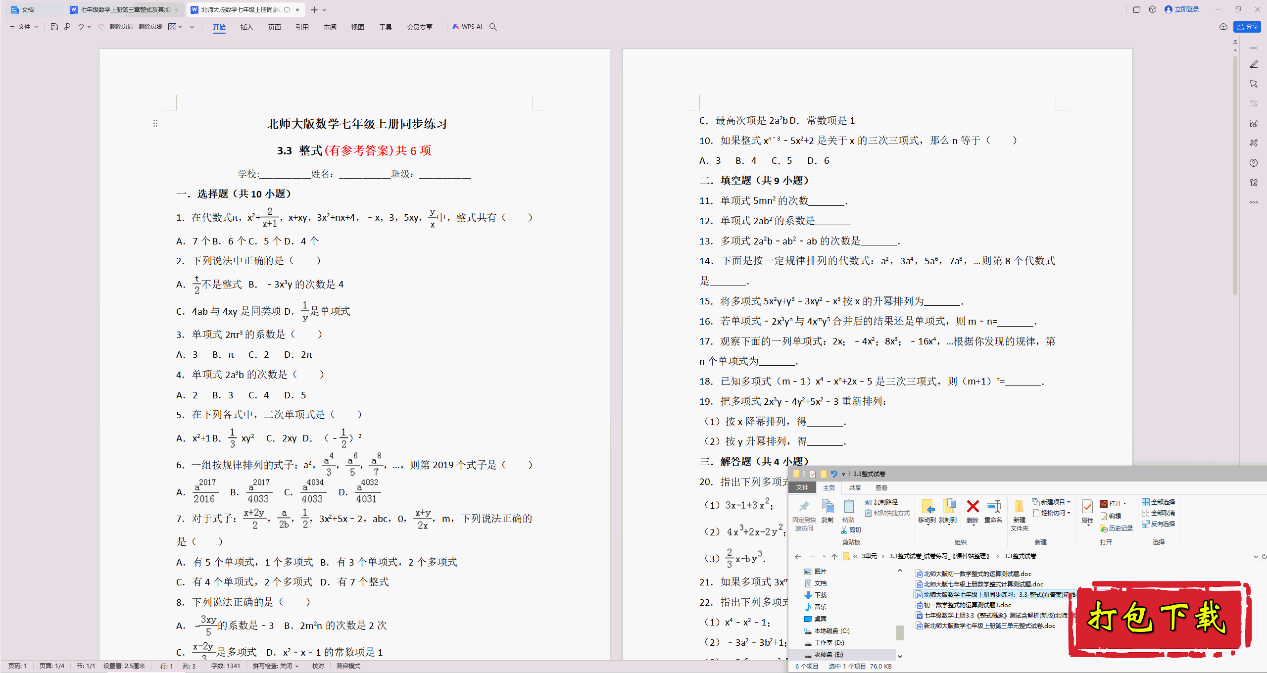Click the 3单元 breadcrumb in address bar

click(869, 556)
